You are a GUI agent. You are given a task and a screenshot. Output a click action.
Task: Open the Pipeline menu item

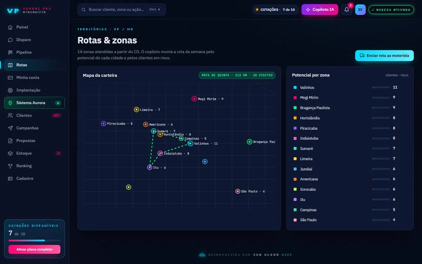pyautogui.click(x=34, y=52)
